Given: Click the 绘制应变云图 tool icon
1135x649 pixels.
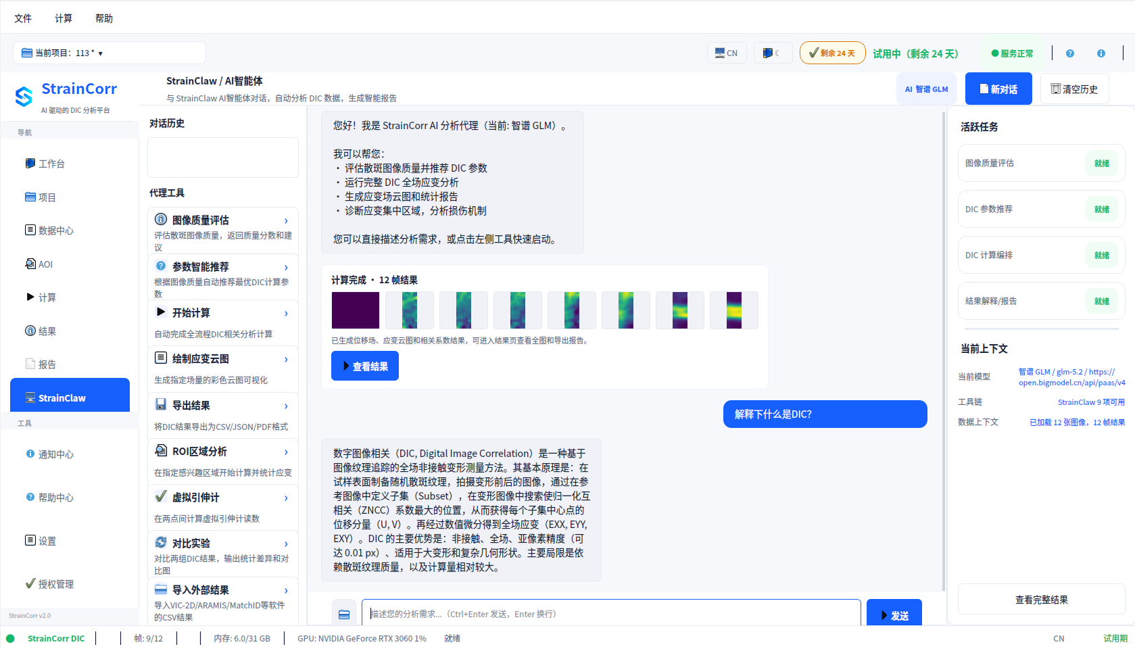Looking at the screenshot, I should 161,358.
